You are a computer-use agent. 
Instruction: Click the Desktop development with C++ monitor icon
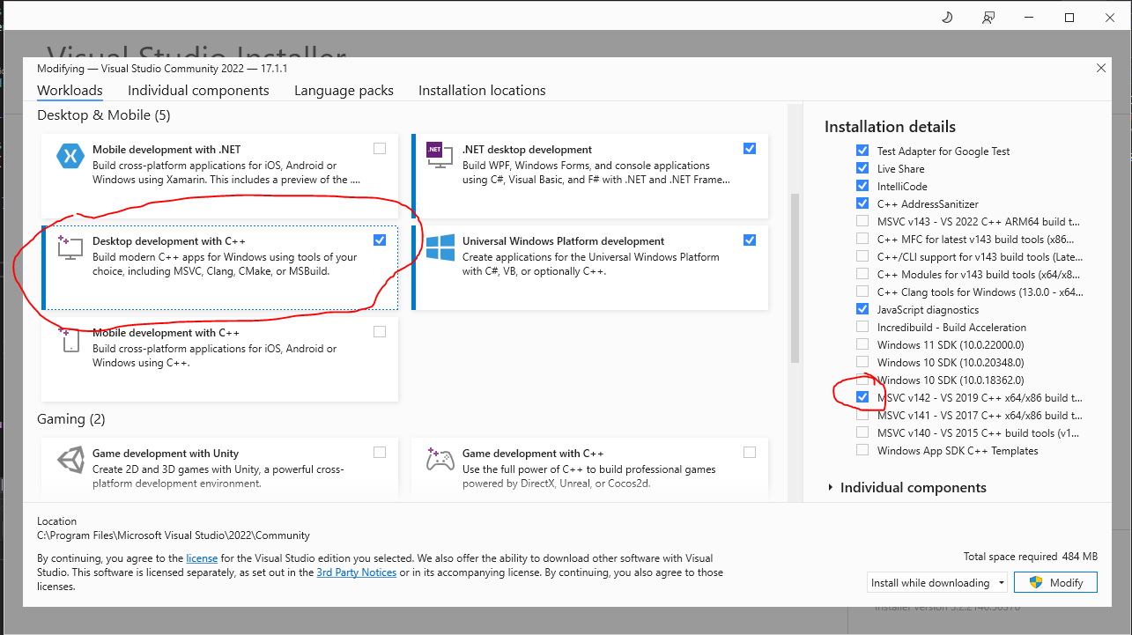click(x=70, y=247)
